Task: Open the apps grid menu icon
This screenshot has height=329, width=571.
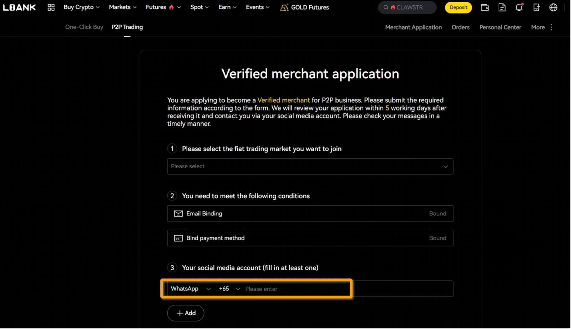Action: point(51,7)
